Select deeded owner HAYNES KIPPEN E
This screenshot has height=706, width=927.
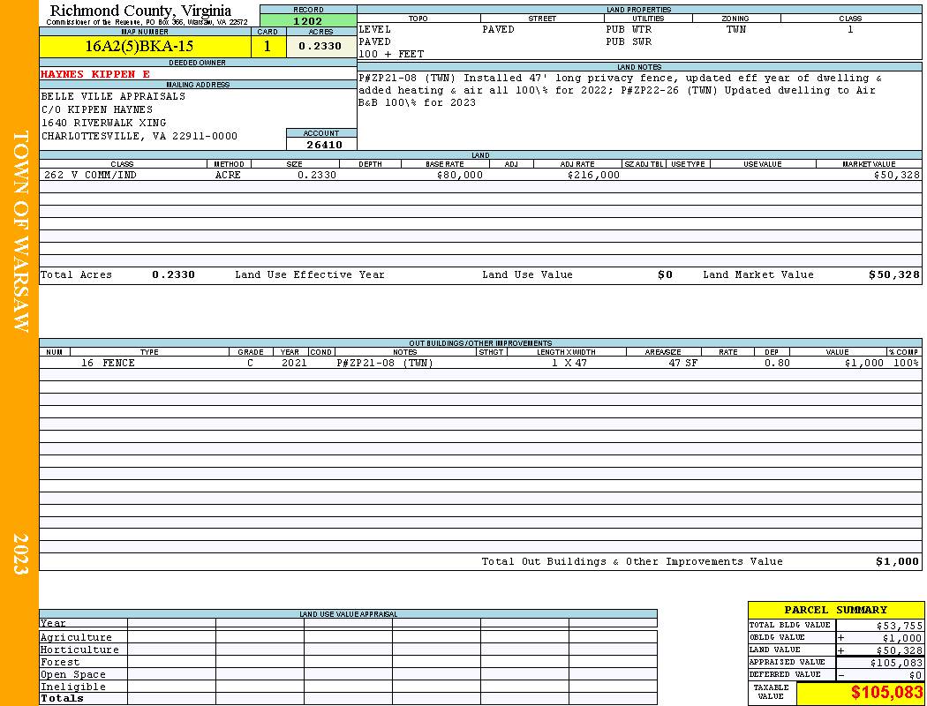pyautogui.click(x=95, y=74)
